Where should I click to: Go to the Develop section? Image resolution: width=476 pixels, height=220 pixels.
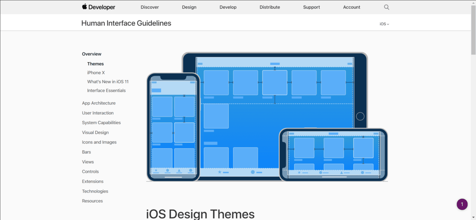(228, 7)
